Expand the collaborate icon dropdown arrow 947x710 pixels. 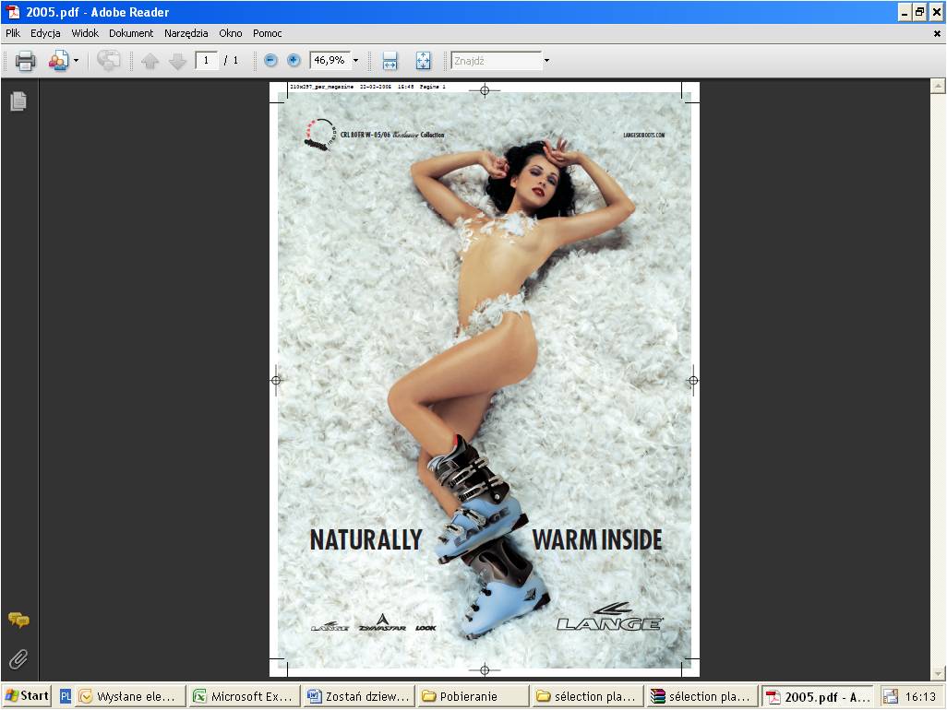click(76, 61)
